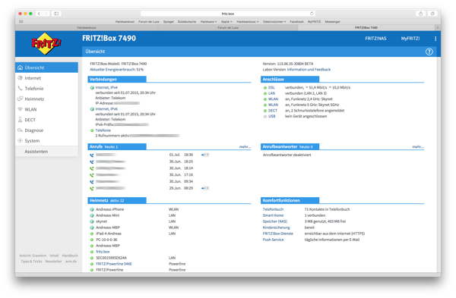This screenshot has width=456, height=298.
Task: Open the Heimnetz sidebar section
Action: pos(46,99)
